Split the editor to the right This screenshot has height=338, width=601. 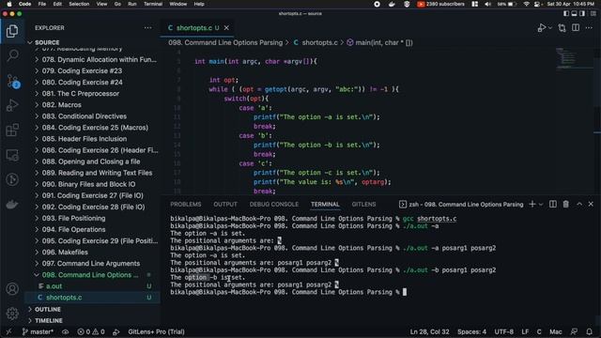[x=576, y=27]
